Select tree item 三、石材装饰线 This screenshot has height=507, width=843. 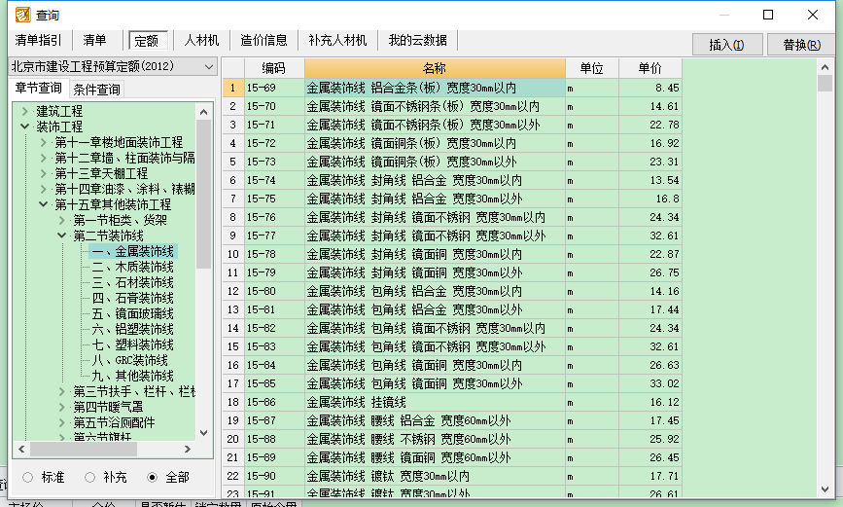tap(133, 282)
